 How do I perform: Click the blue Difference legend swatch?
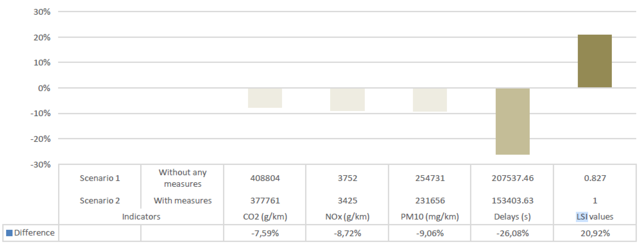tap(9, 233)
